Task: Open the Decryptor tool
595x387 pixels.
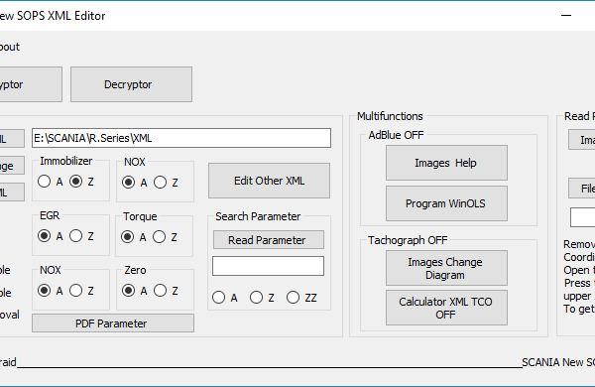Action: pyautogui.click(x=131, y=84)
